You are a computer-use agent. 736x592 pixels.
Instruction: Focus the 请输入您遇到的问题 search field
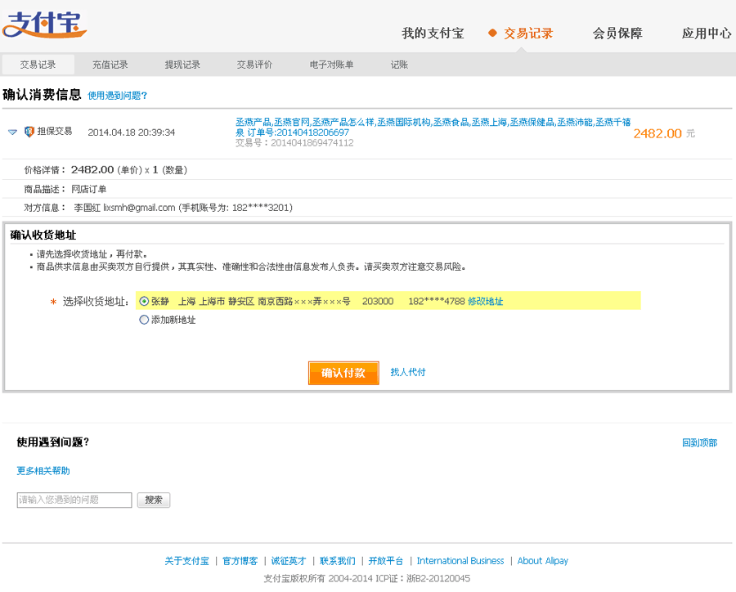(74, 500)
